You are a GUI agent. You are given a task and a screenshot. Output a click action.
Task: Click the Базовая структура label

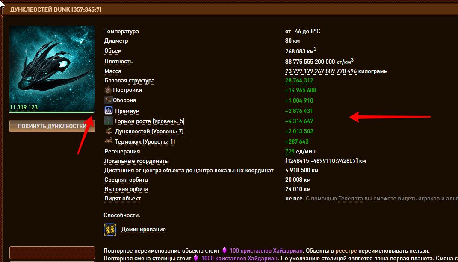point(129,80)
